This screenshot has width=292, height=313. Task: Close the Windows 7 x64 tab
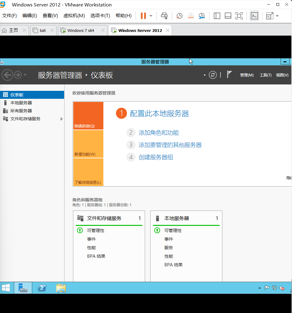coord(103,30)
